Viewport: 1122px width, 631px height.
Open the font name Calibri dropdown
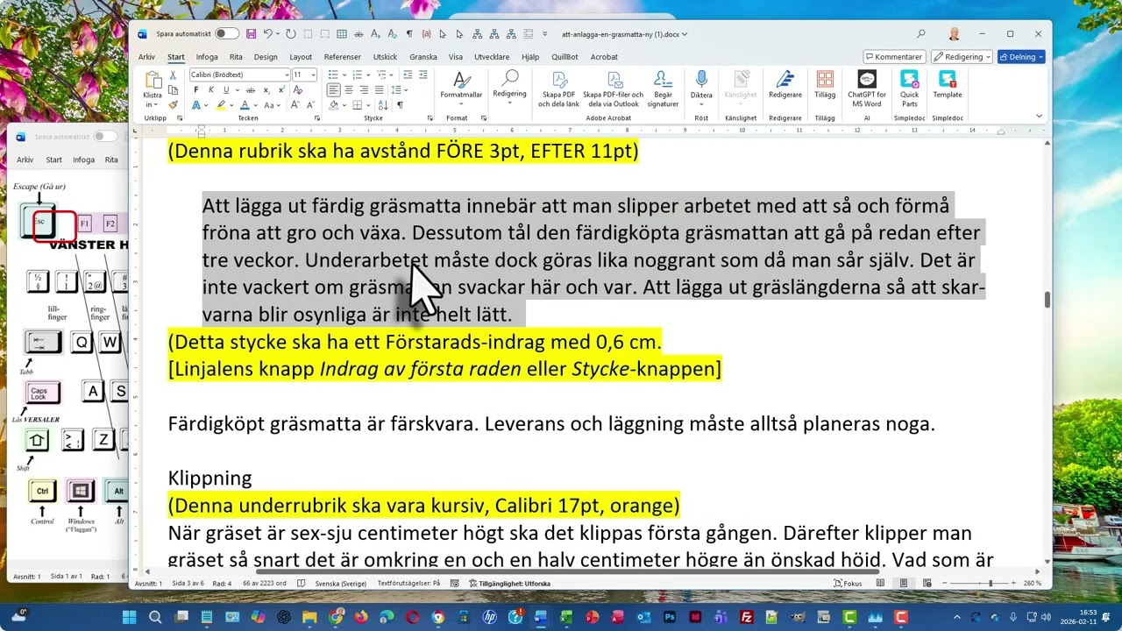click(288, 74)
